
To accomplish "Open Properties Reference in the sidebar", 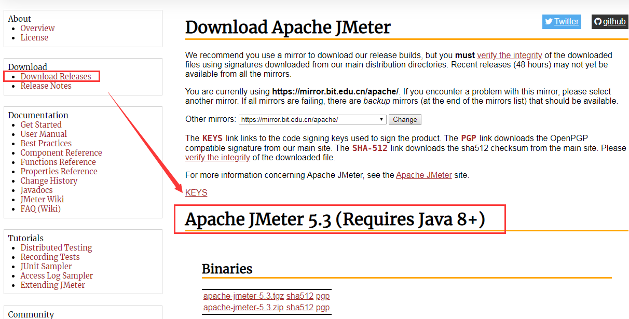I will (59, 171).
